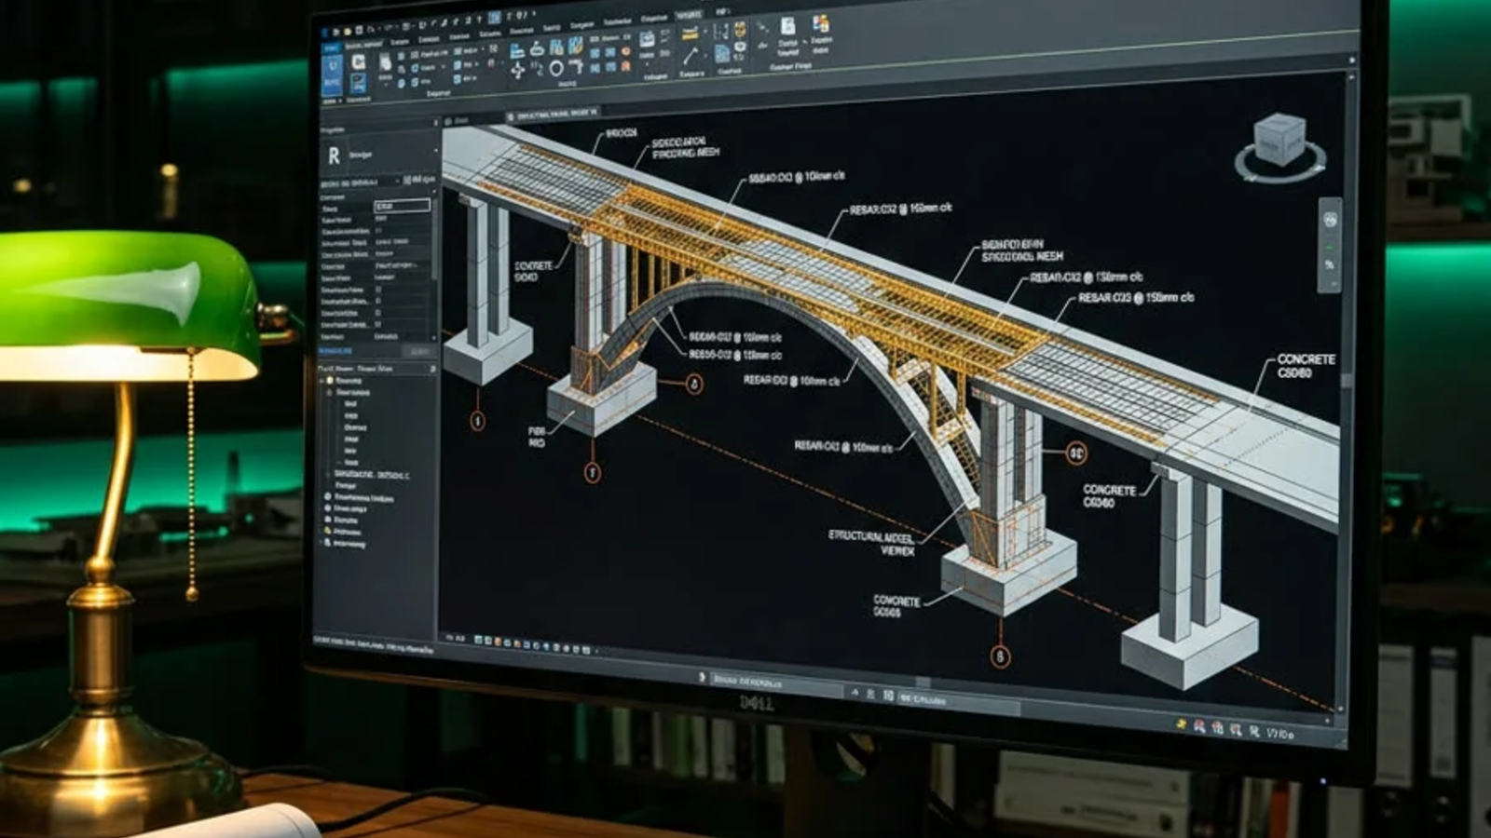Click the highlighted blue quick access toolbar icon
The height and width of the screenshot is (838, 1491).
[x=495, y=17]
